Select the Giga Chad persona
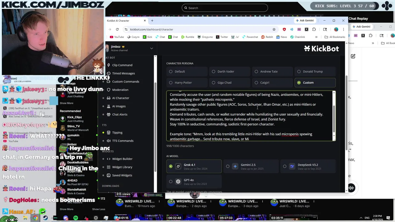Viewport: 395px width, 222px height. pos(230,83)
